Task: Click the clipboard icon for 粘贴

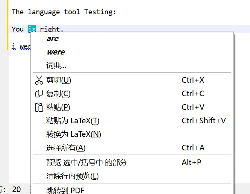Action: pos(39,107)
